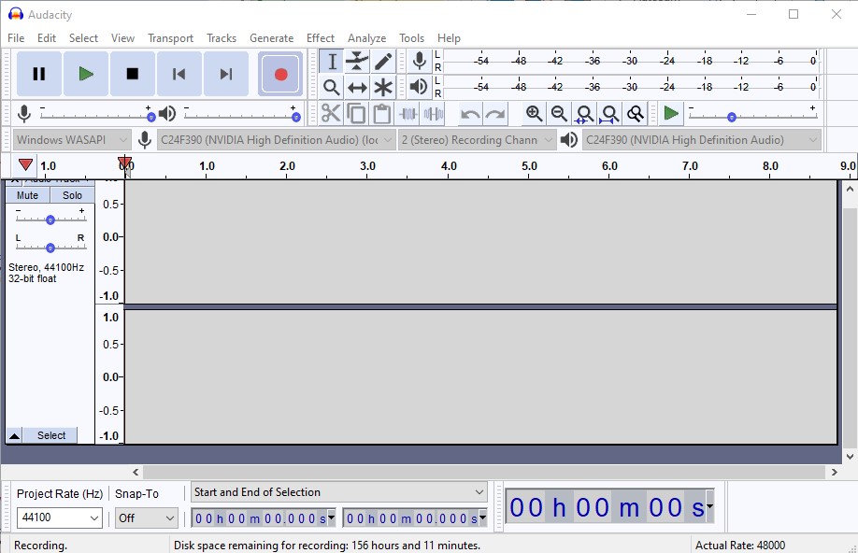Click the Pause button
858x553 pixels.
click(x=39, y=74)
